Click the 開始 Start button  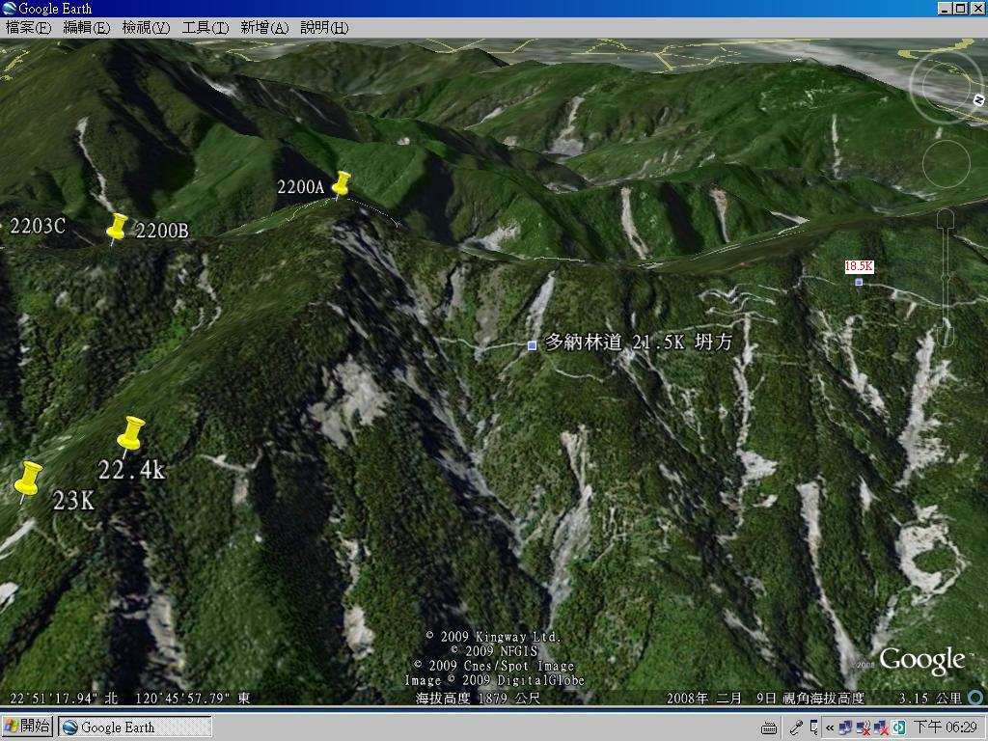click(27, 727)
